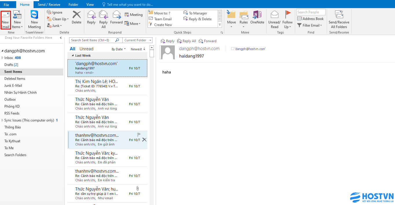Image resolution: width=395 pixels, height=205 pixels.
Task: Open Search Folders
Action: click(x=32, y=155)
